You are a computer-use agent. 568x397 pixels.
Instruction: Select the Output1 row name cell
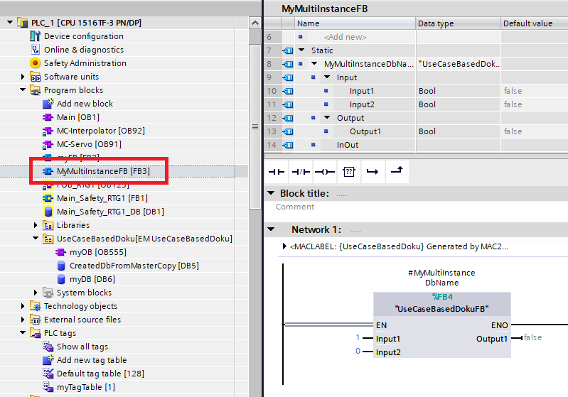(365, 131)
